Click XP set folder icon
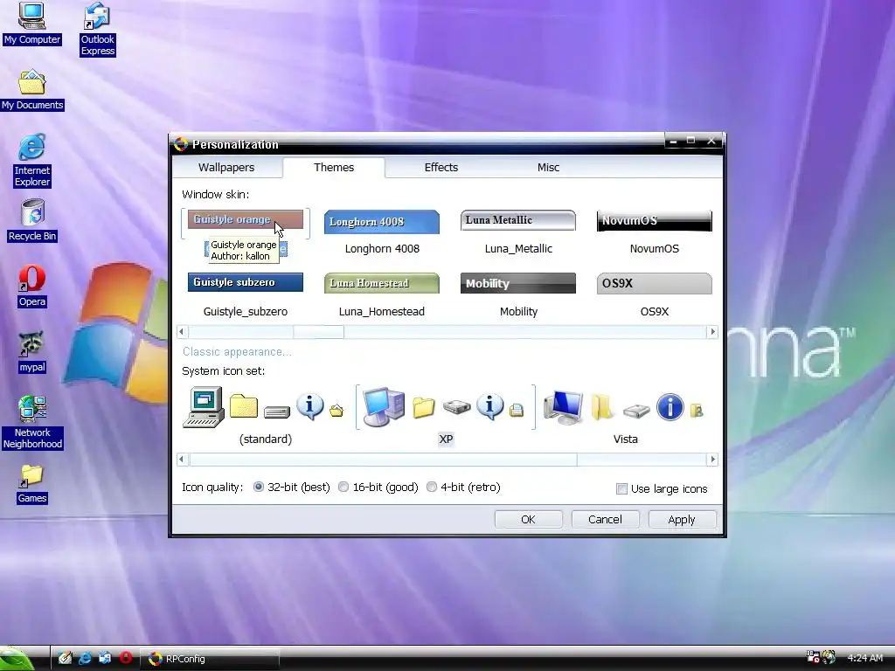 point(424,407)
